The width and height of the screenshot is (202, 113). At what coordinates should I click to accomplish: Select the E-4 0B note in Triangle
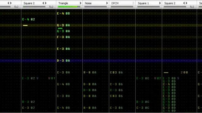[x=63, y=13]
